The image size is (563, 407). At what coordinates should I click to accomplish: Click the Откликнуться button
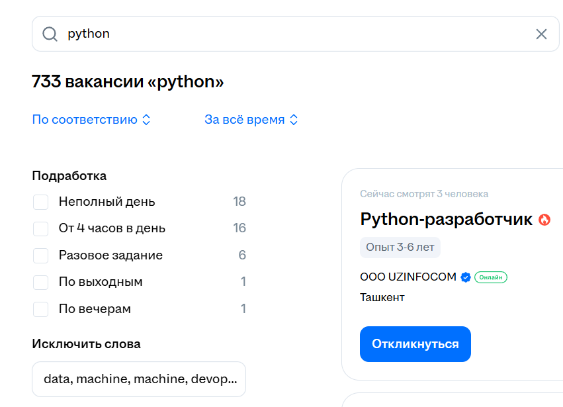click(415, 344)
